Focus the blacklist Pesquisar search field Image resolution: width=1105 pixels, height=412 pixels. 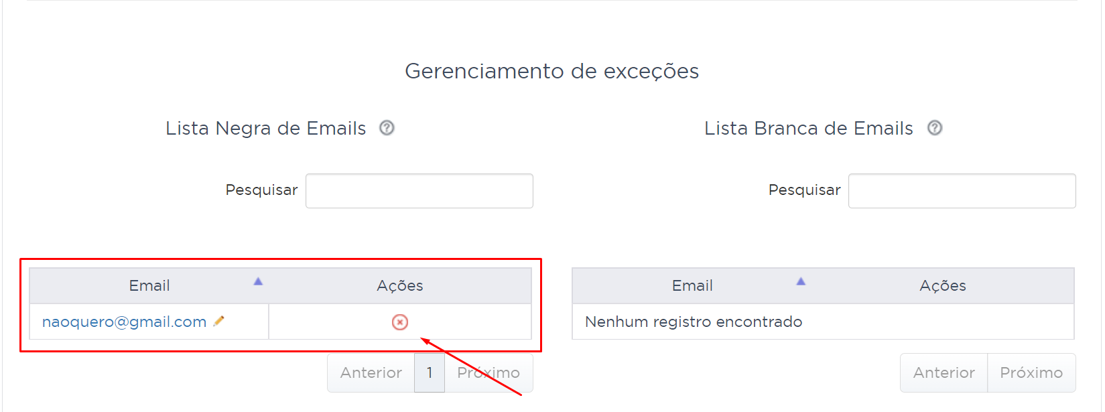pyautogui.click(x=419, y=191)
